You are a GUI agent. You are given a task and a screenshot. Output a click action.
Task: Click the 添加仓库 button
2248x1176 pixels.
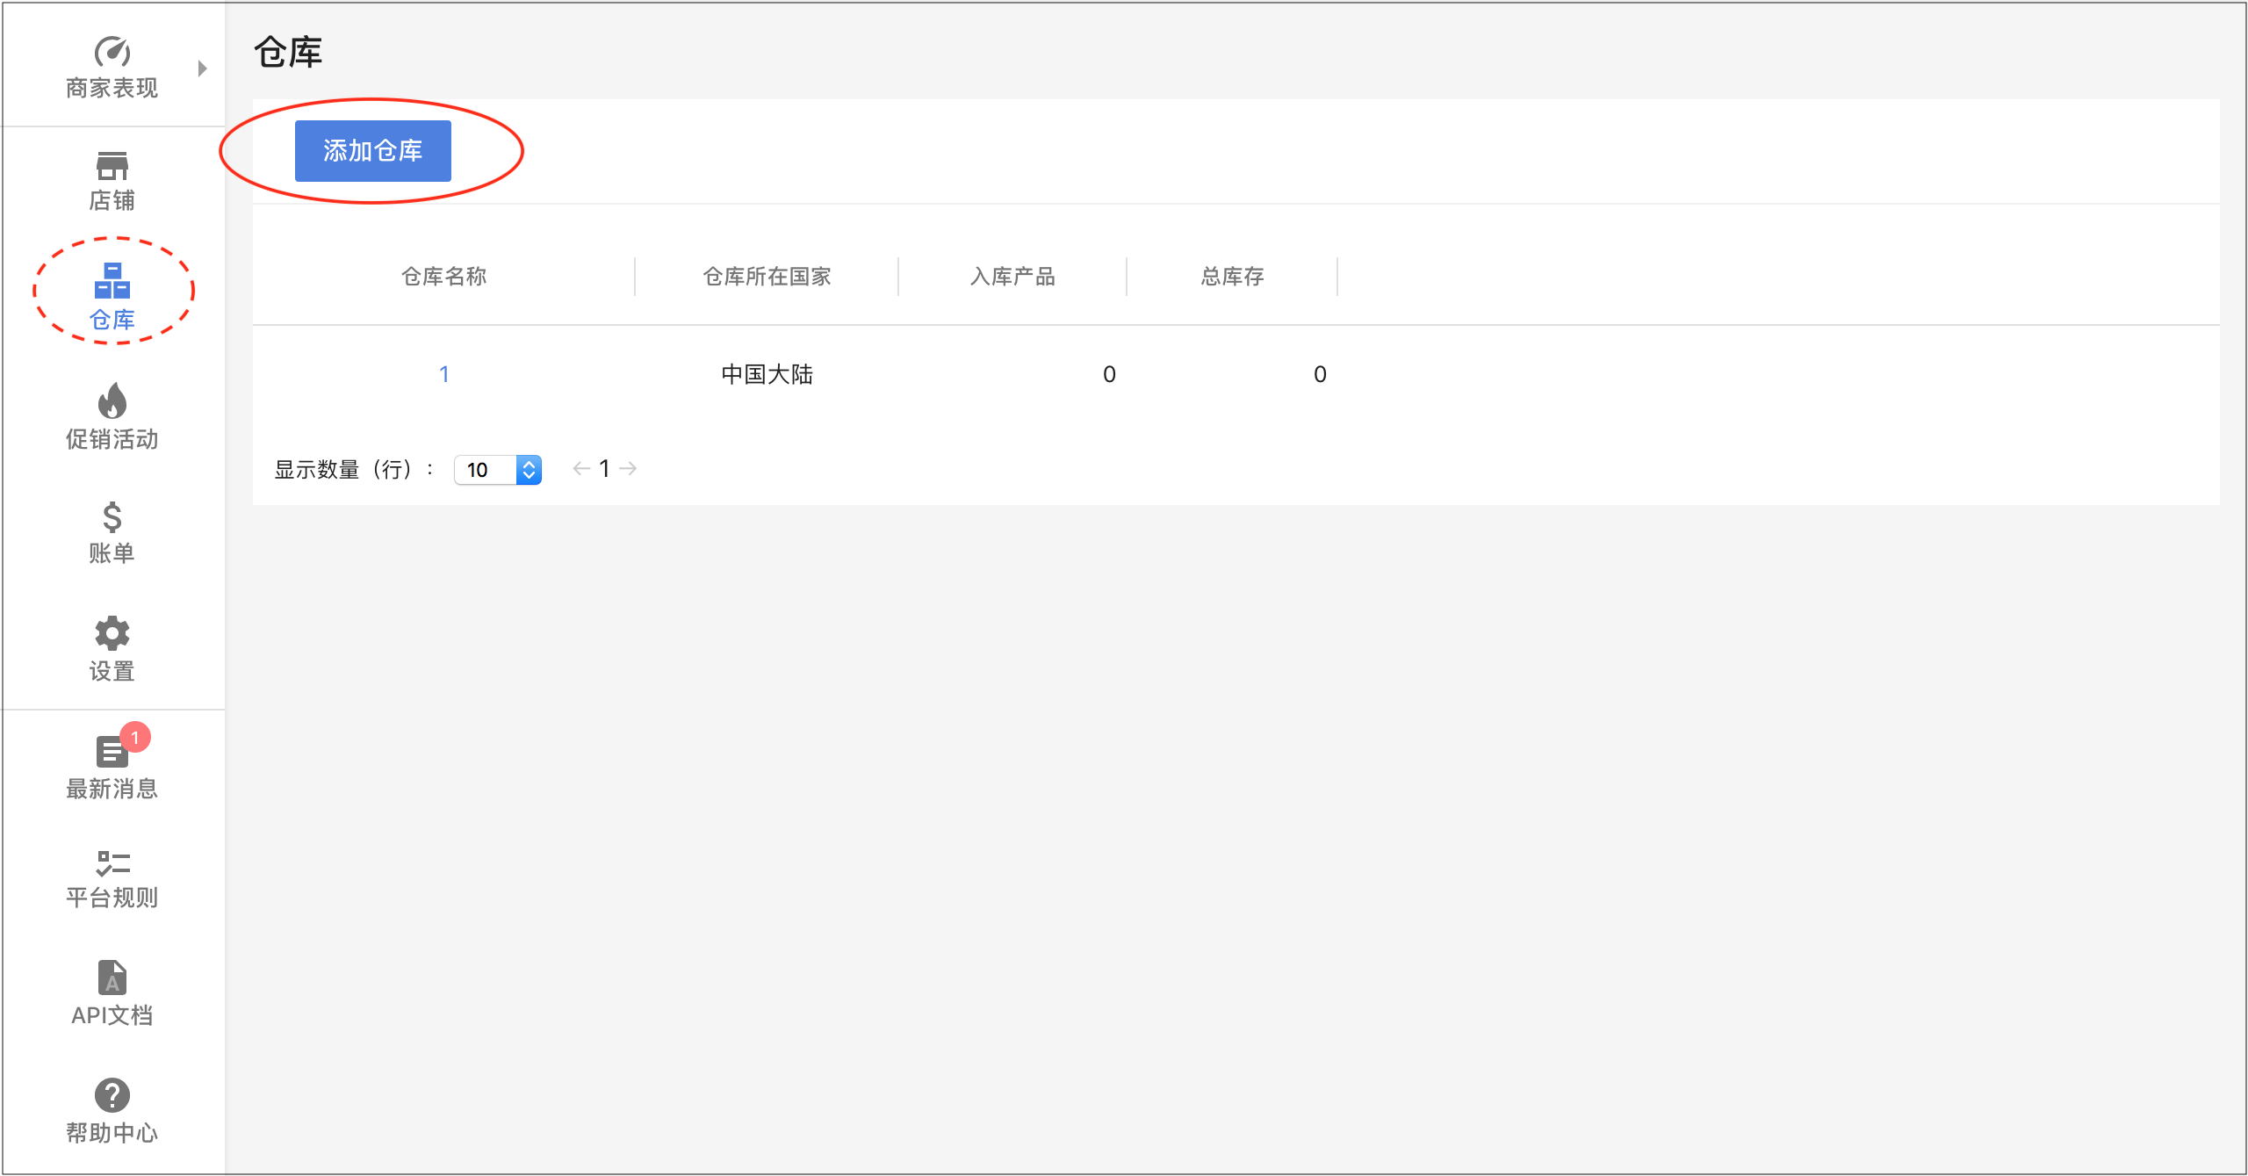point(372,151)
